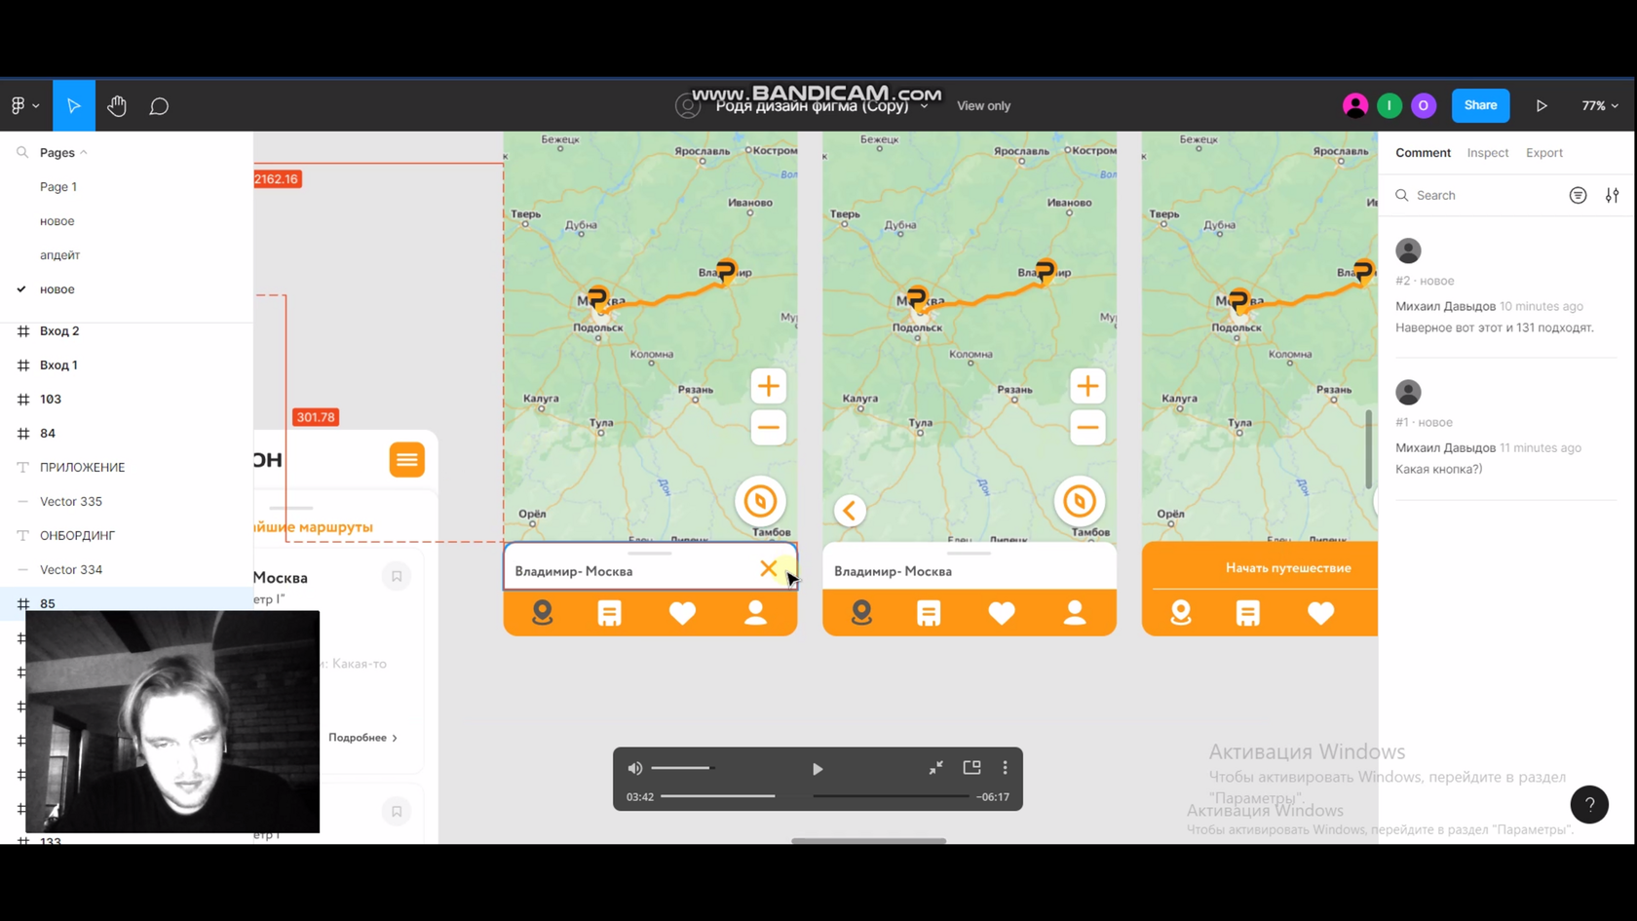
Task: Click the Help question mark button
Action: 1589,804
